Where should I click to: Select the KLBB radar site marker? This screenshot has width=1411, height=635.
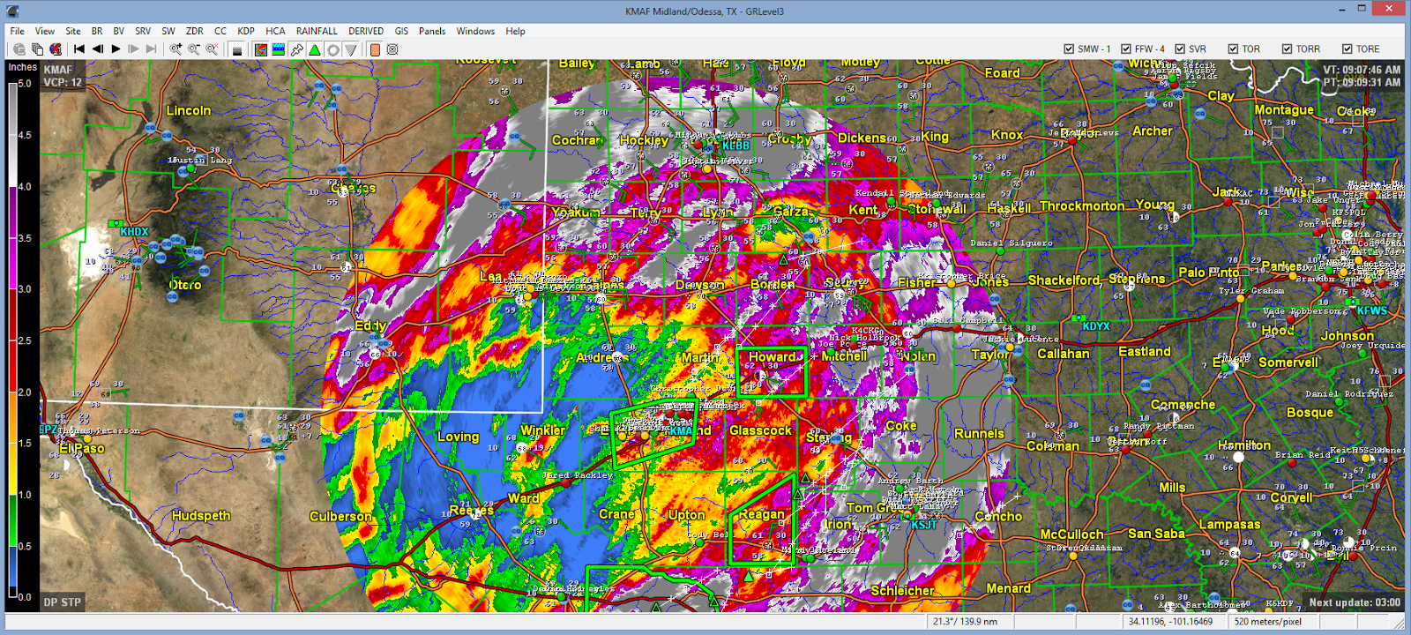click(735, 146)
